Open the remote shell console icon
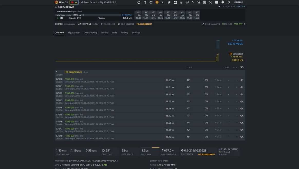The height and width of the screenshot is (169, 299). click(x=187, y=2)
